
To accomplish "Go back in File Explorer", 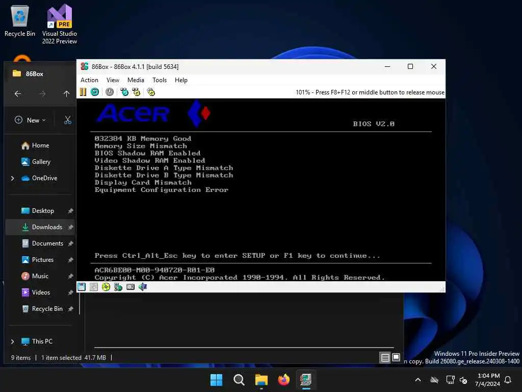I will pyautogui.click(x=18, y=94).
